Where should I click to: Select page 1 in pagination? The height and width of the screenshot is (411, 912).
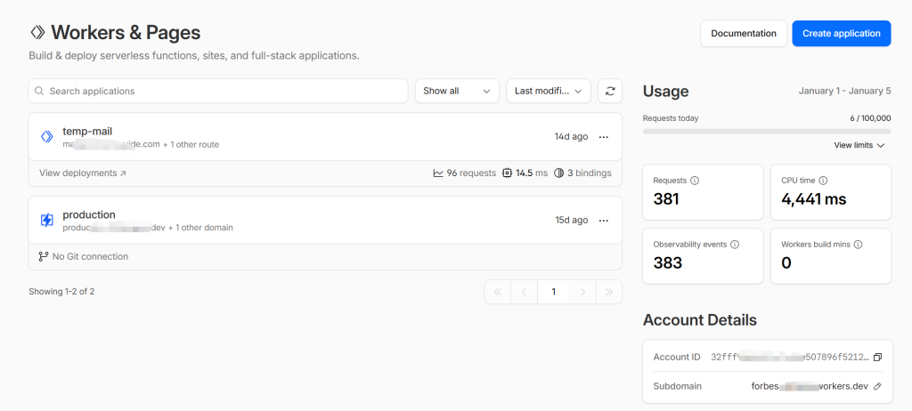tap(553, 292)
